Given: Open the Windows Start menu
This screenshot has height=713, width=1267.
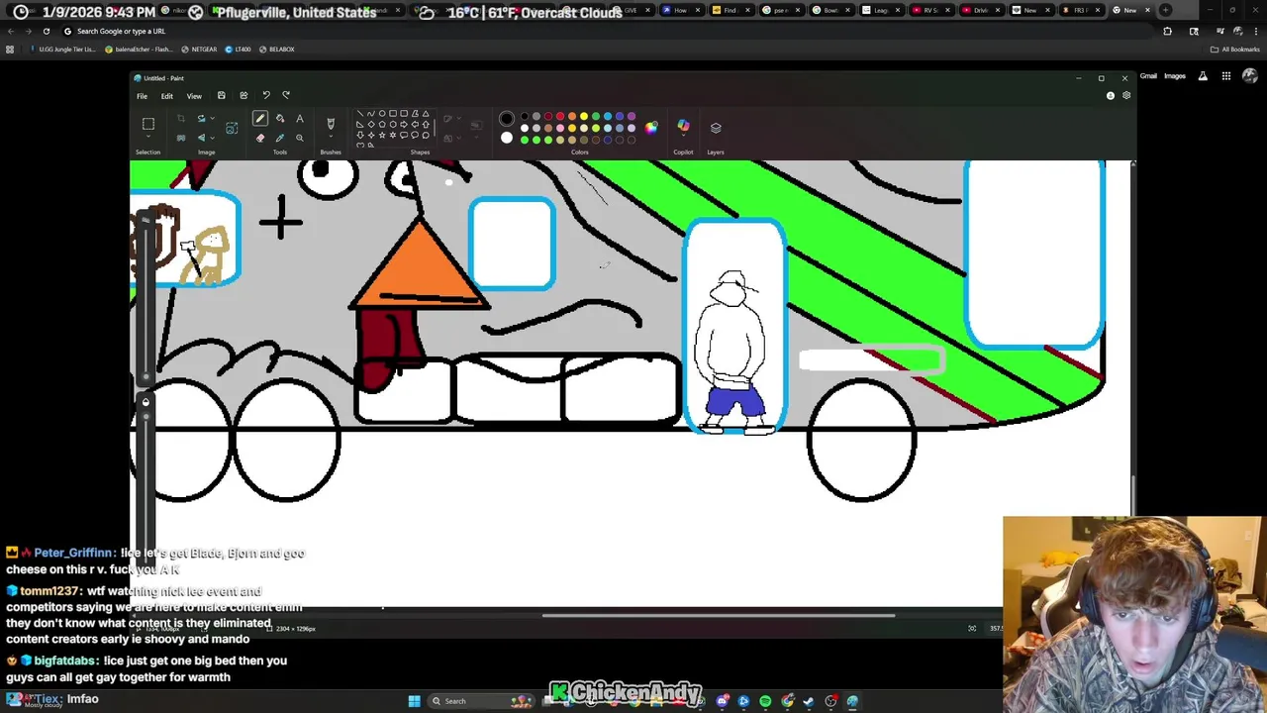Looking at the screenshot, I should (x=415, y=701).
